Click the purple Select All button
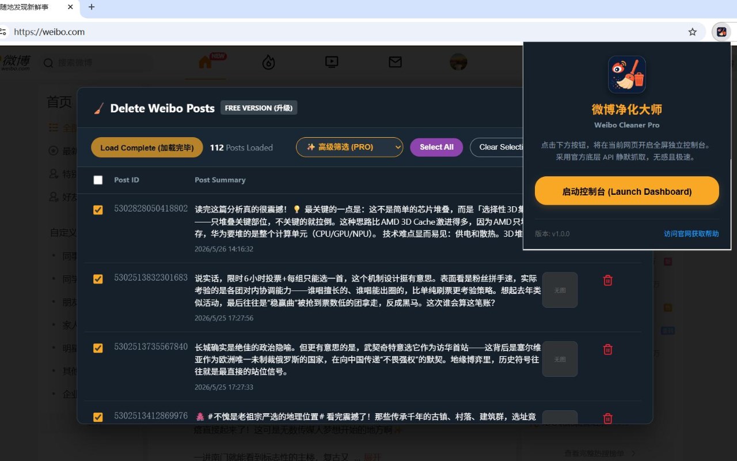Screen dimensions: 737x461 436,147
